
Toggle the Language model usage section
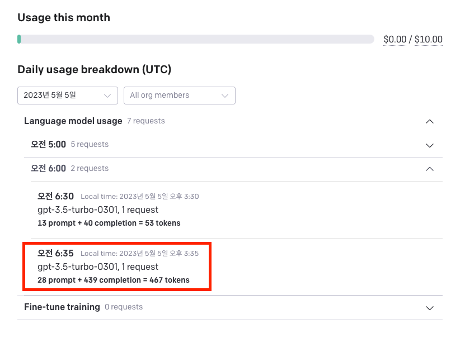pos(73,121)
